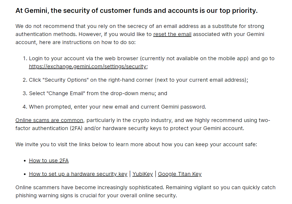Screen dimensions: 292x204
Task: Open "How to set up a hardware security key"
Action: [x=78, y=174]
